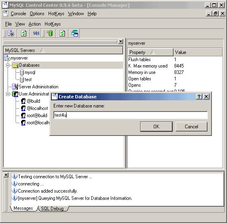Select the Opens property row
Viewport: 227px width, 223px height.
point(175,85)
